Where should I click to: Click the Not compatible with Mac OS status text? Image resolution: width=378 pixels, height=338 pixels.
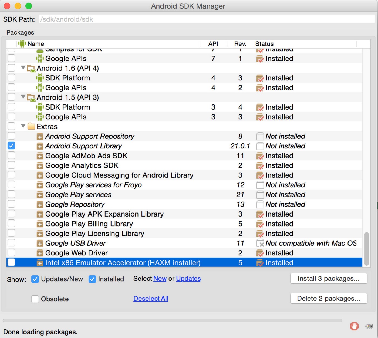point(311,243)
